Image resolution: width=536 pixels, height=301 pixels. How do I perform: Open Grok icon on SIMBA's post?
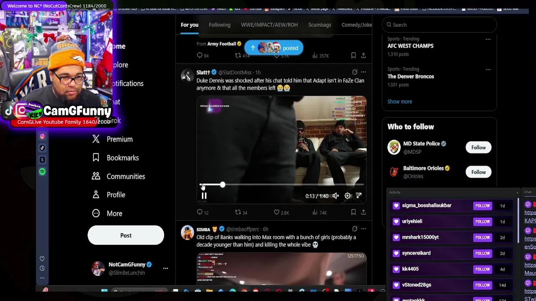tap(355, 229)
